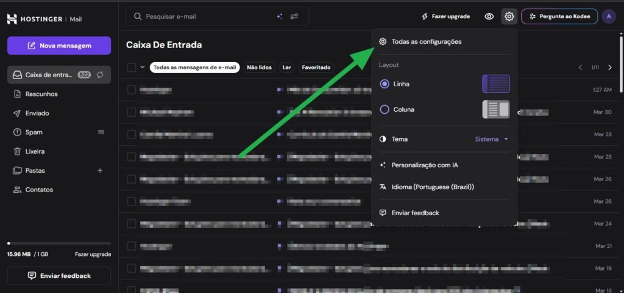The height and width of the screenshot is (293, 624).
Task: Click the 1/11 page indicator
Action: [x=595, y=67]
